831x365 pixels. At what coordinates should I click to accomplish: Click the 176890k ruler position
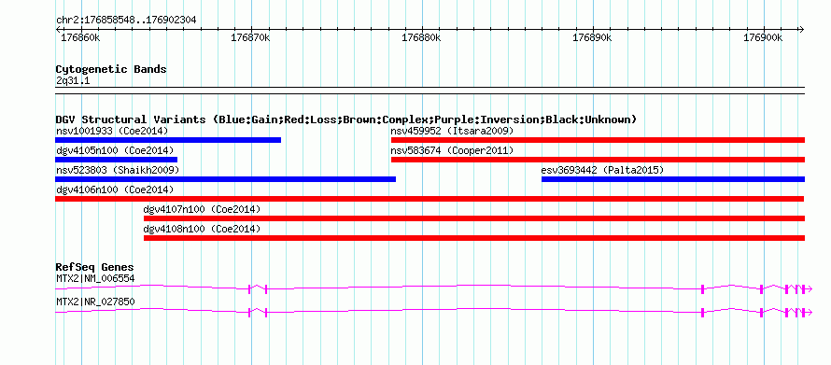593,38
